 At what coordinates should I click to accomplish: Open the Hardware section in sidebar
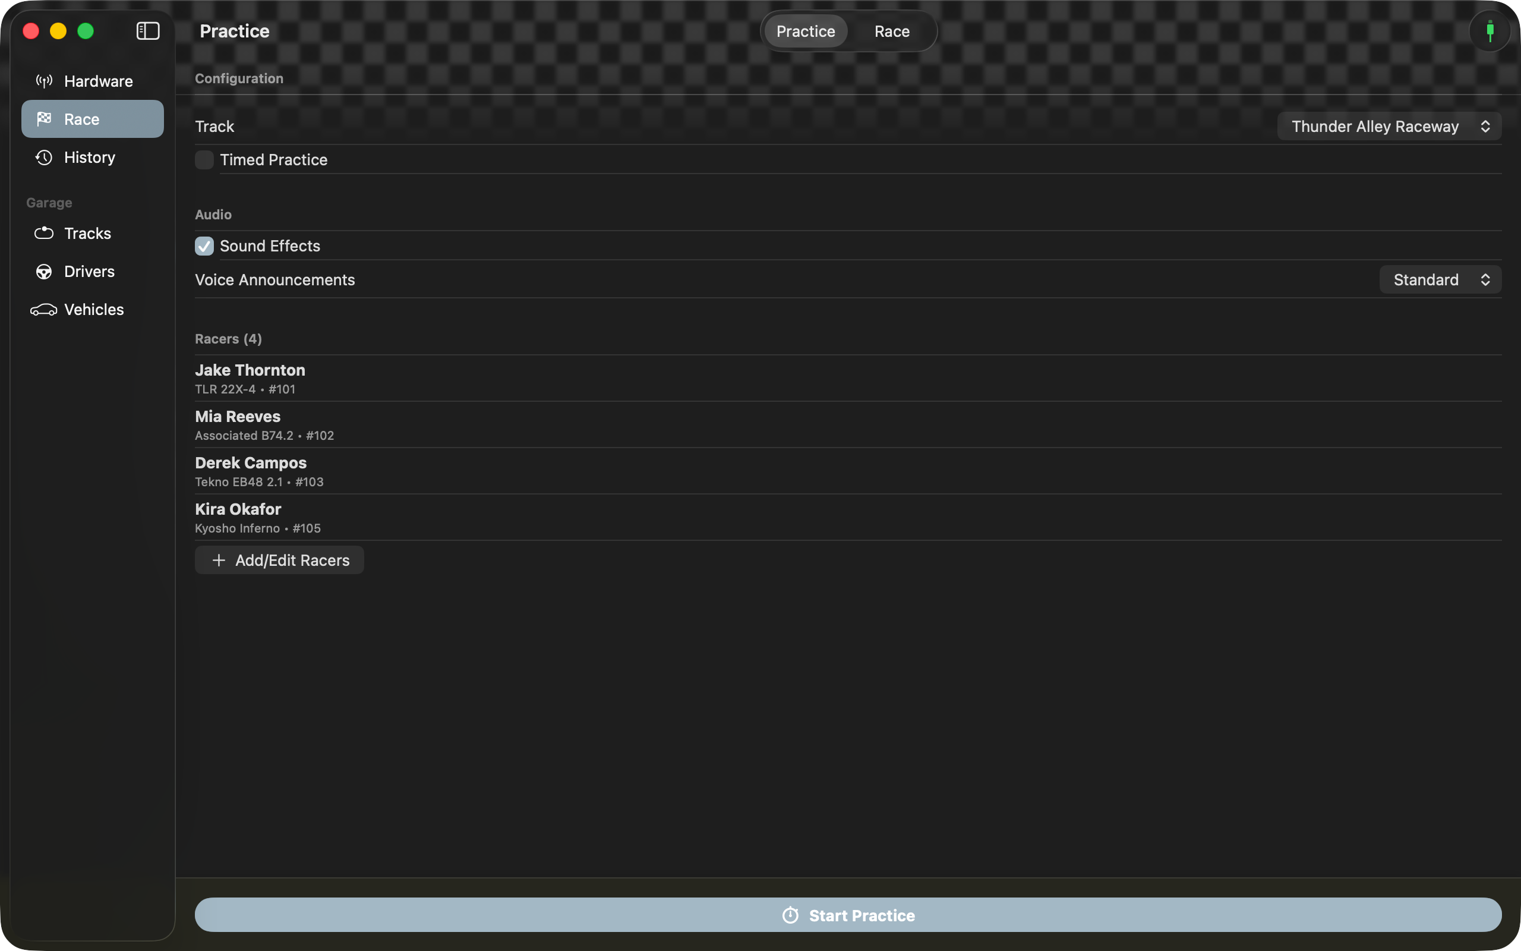coord(93,81)
